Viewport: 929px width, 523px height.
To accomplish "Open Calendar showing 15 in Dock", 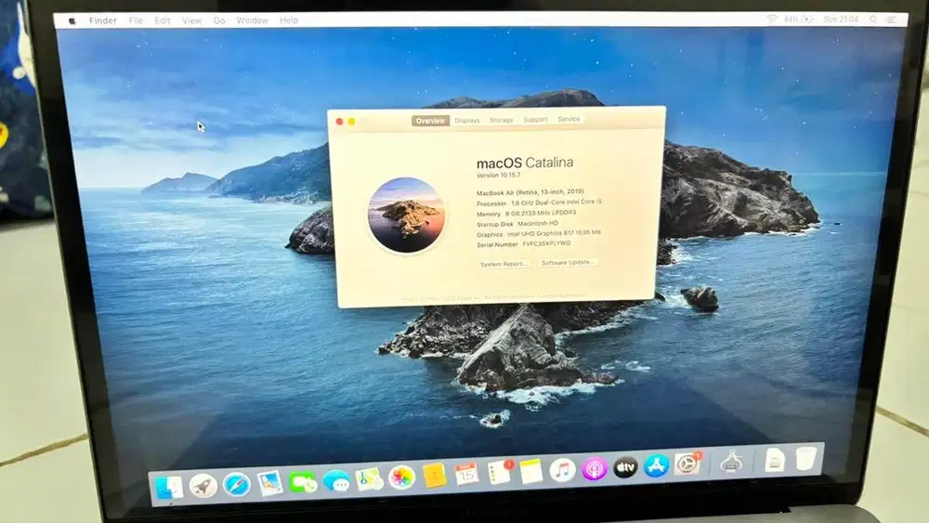I will (466, 475).
